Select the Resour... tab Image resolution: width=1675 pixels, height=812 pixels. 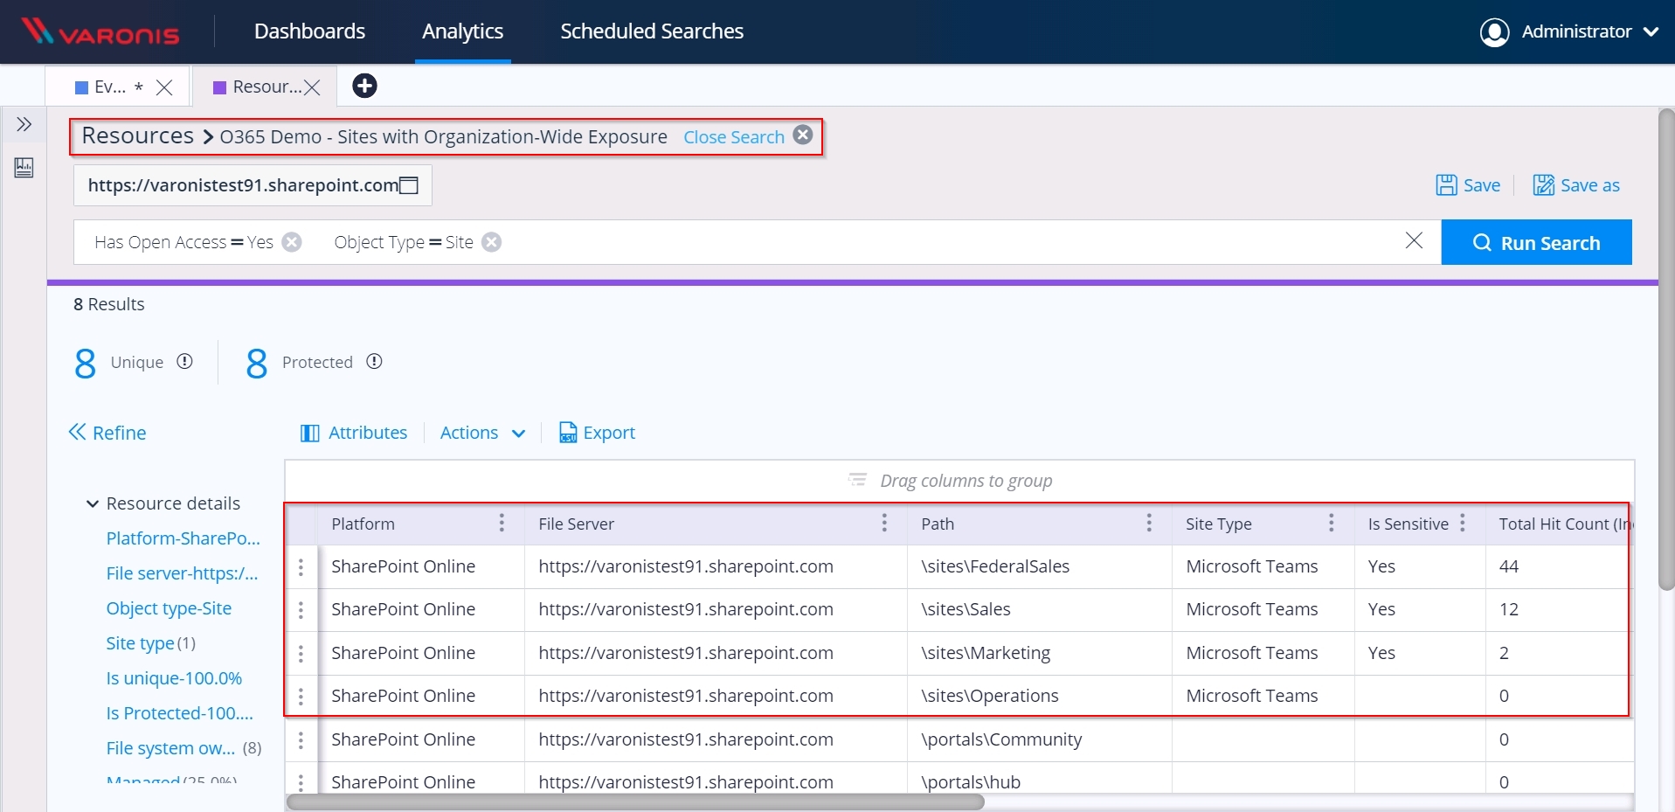tap(258, 87)
